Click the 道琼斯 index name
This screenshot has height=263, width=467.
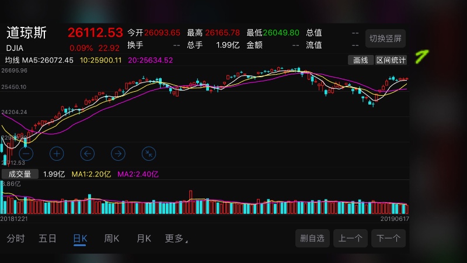coord(26,33)
